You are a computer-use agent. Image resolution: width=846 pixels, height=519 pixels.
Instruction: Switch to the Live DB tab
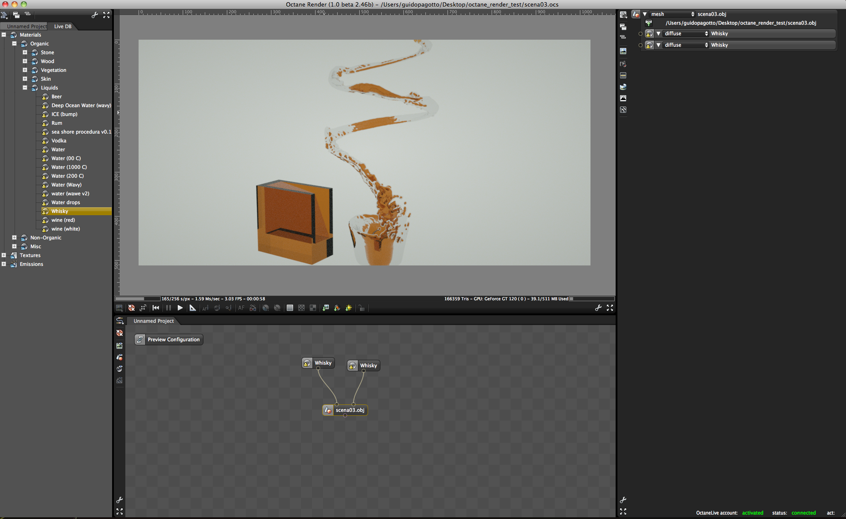click(x=63, y=26)
